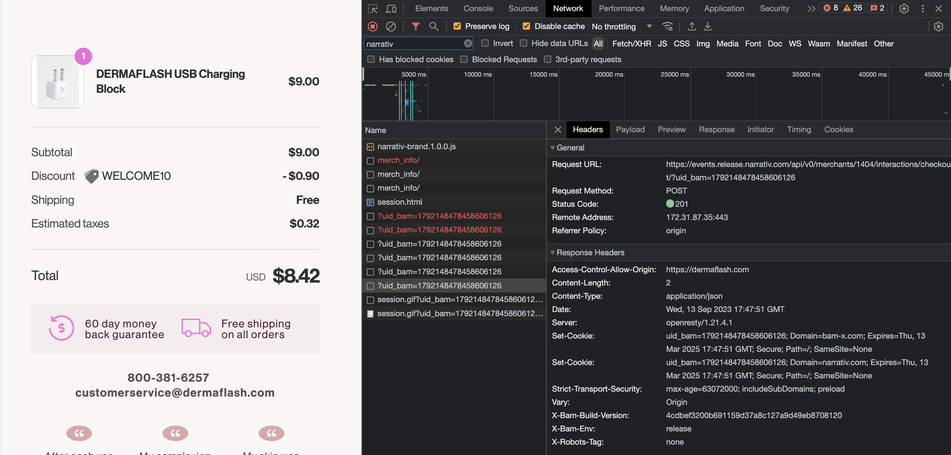Viewport: 951px width, 455px height.
Task: Enable Hide data URLs checkbox
Action: coord(524,43)
